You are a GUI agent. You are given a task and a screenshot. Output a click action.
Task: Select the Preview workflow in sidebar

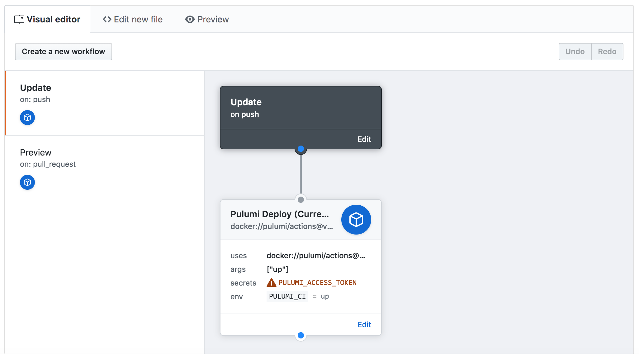(105, 168)
